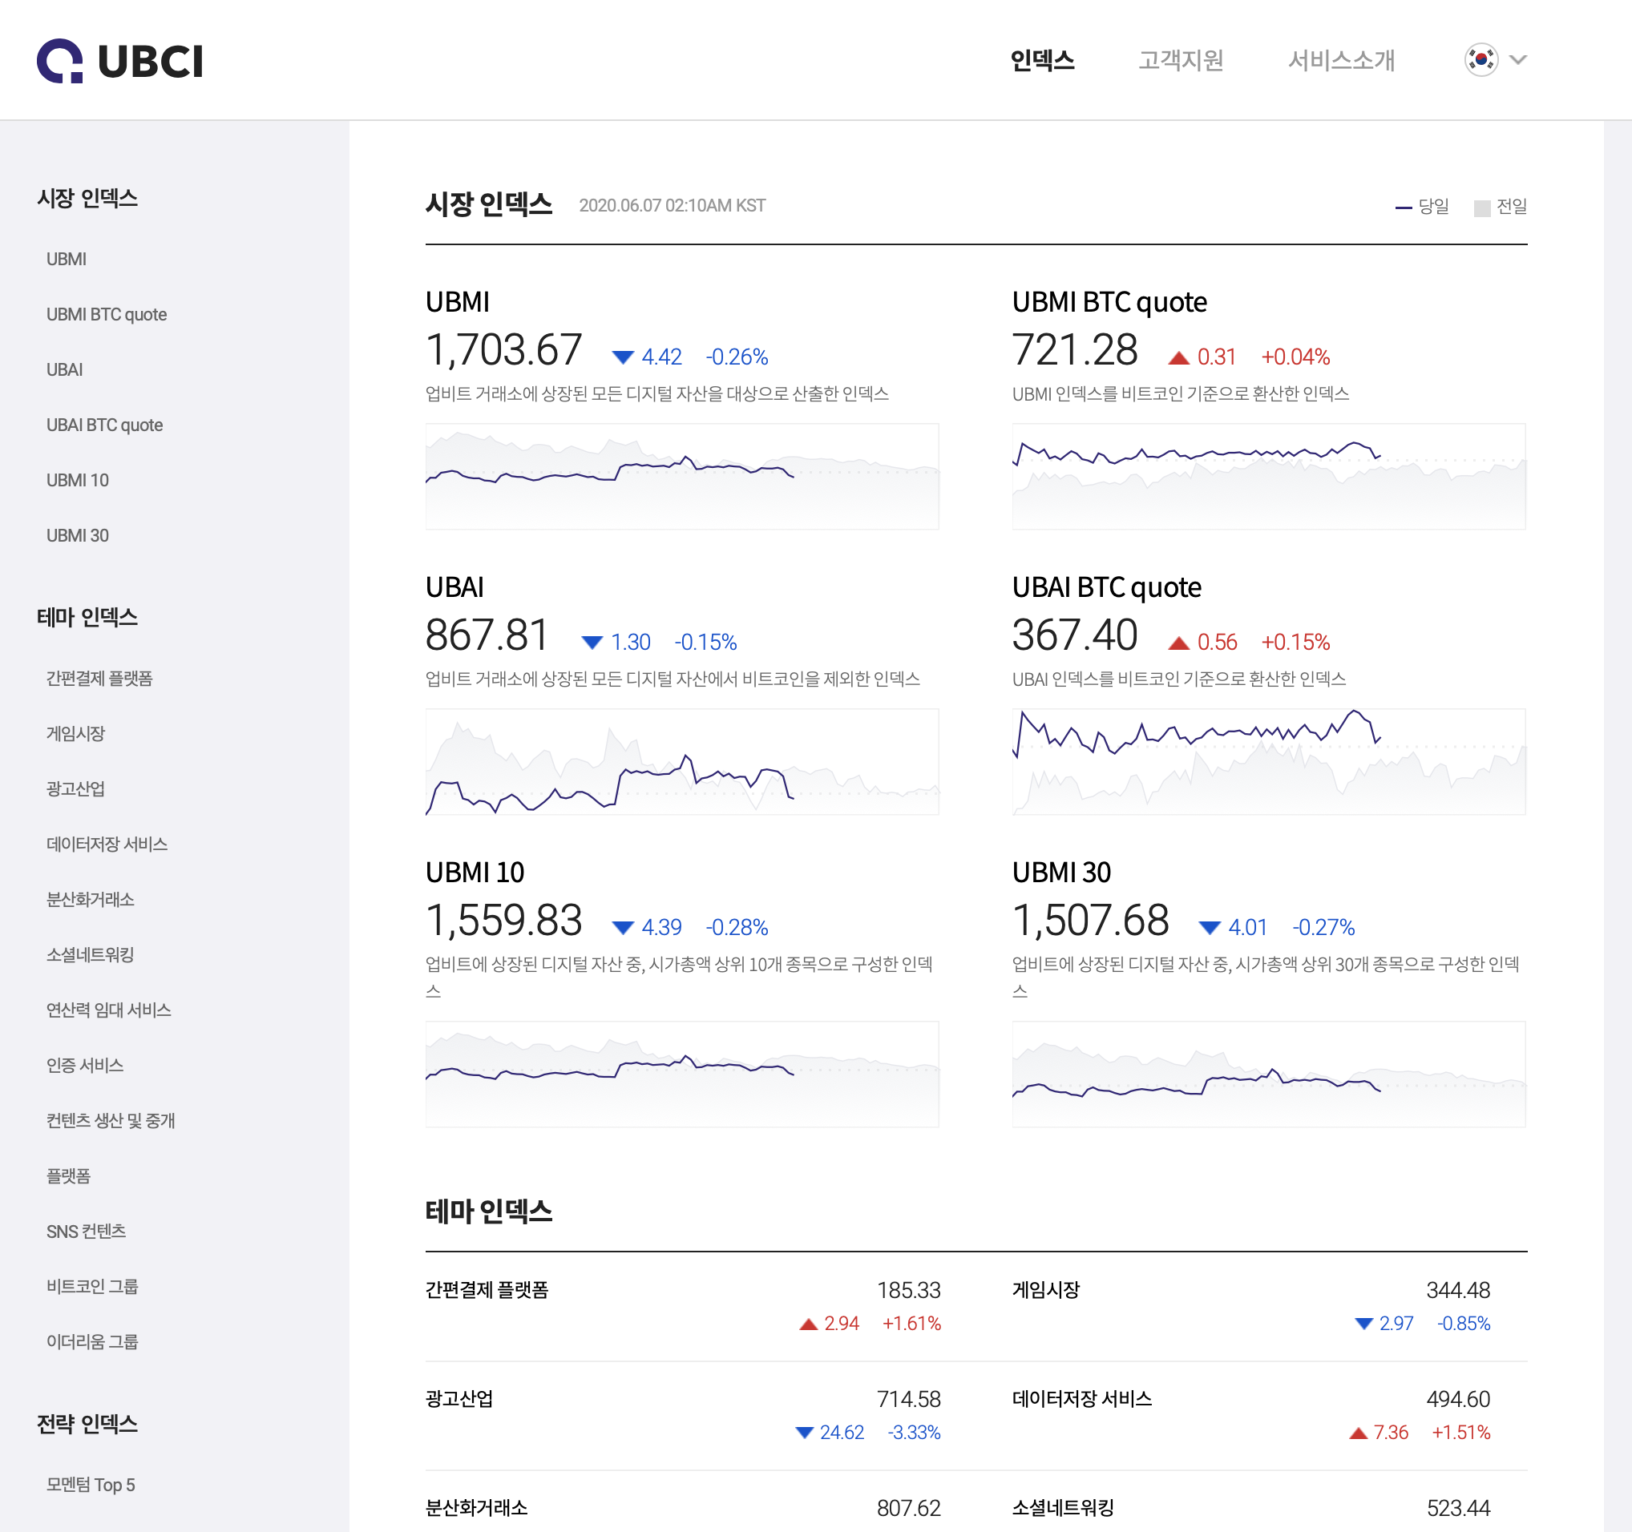Image resolution: width=1632 pixels, height=1532 pixels.
Task: Click the 시장 인덱스 sidebar heading
Action: pyautogui.click(x=87, y=198)
